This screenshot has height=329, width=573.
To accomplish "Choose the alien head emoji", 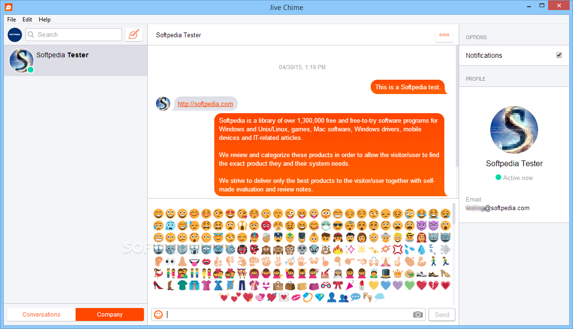I will [314, 249].
